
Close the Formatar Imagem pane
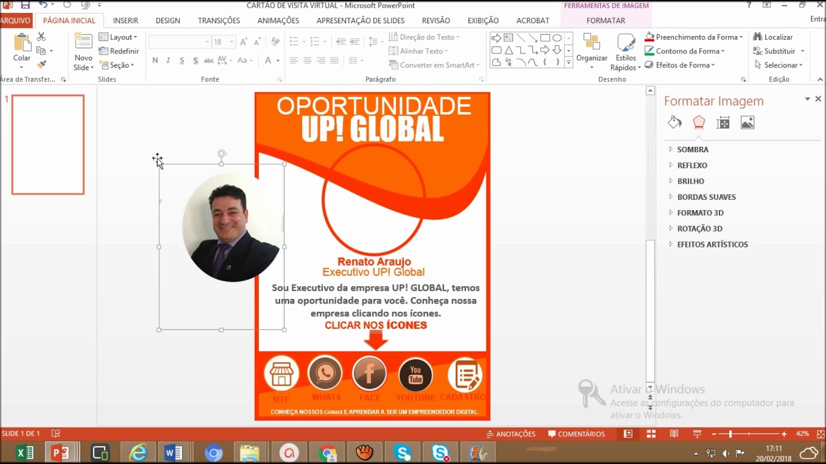818,99
